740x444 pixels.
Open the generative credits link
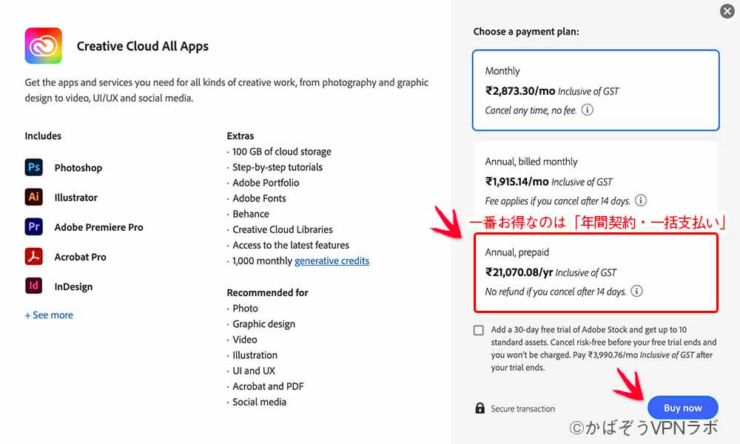tap(332, 260)
